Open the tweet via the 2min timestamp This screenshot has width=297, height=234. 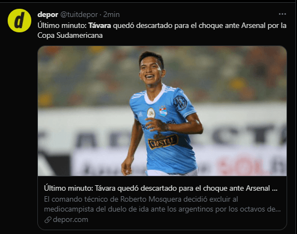click(x=111, y=15)
